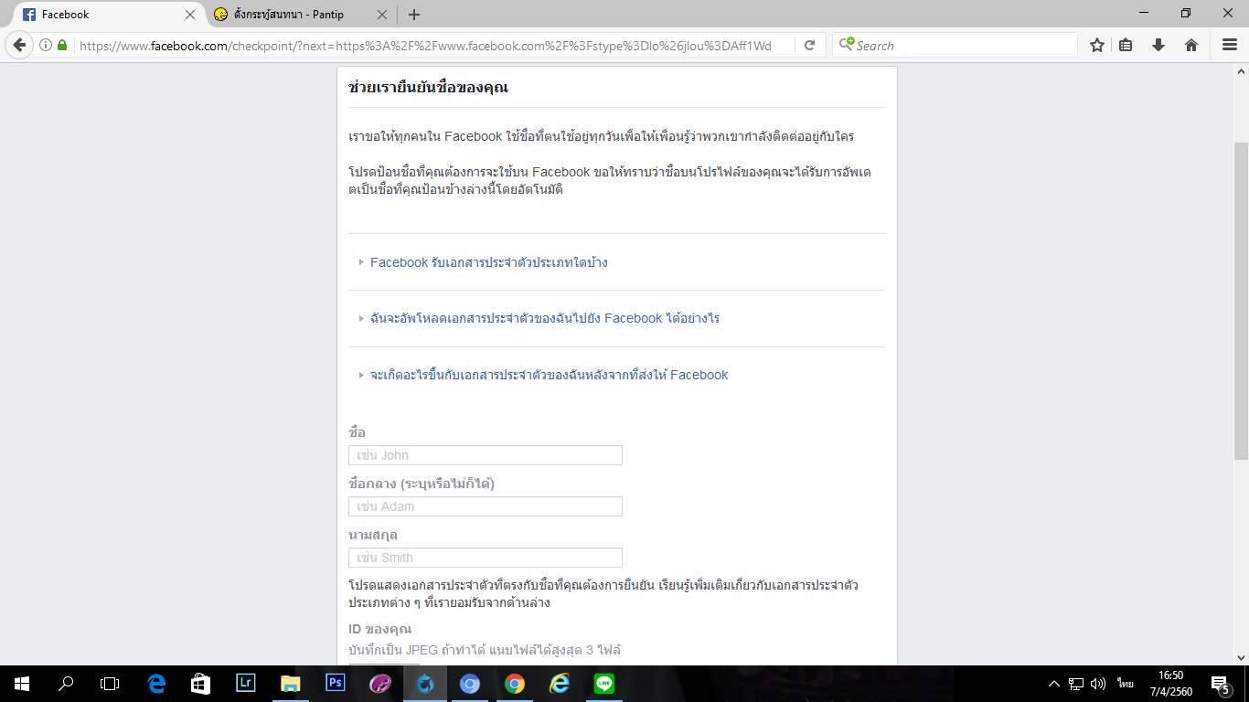Select the active Firefox taskbar icon
Screen dimensions: 1249x702
(425, 684)
